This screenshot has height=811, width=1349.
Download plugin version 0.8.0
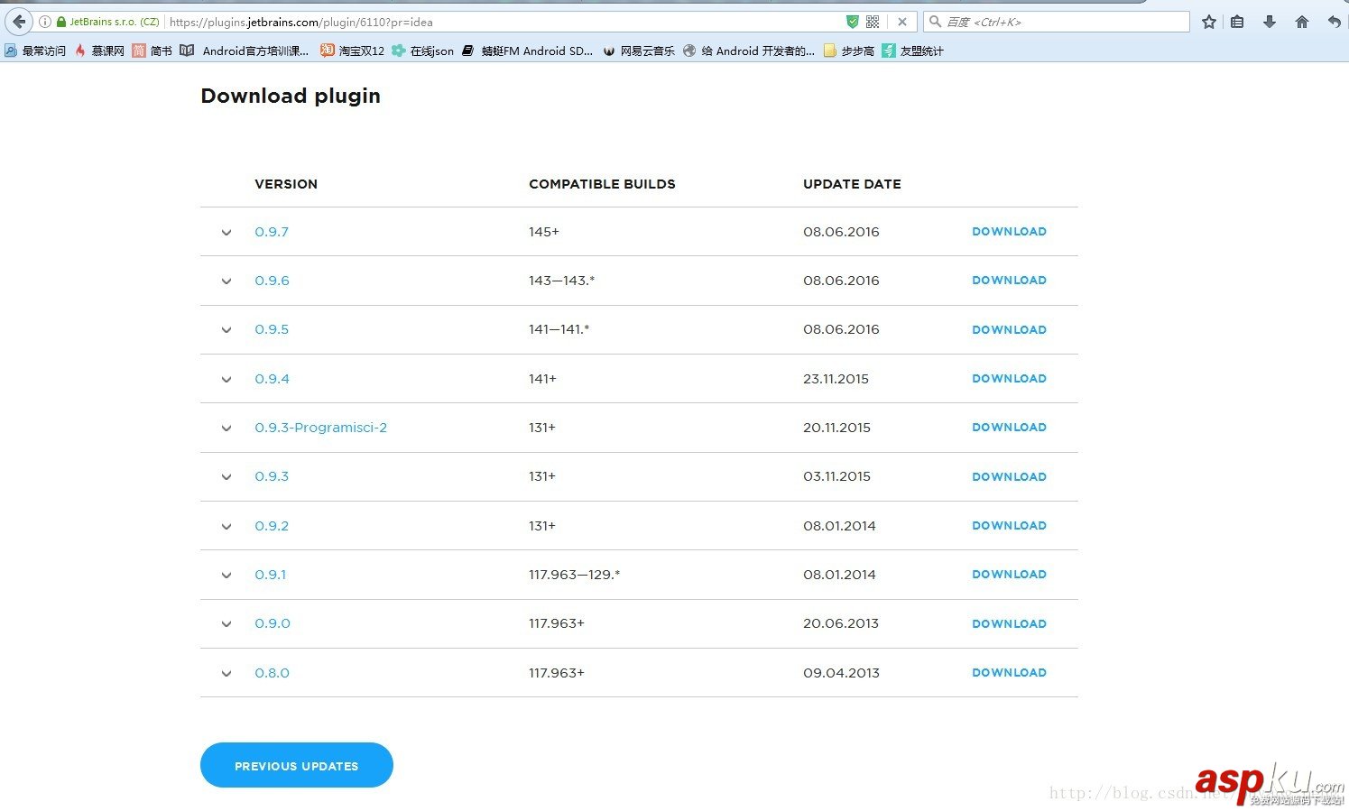[x=1009, y=673]
